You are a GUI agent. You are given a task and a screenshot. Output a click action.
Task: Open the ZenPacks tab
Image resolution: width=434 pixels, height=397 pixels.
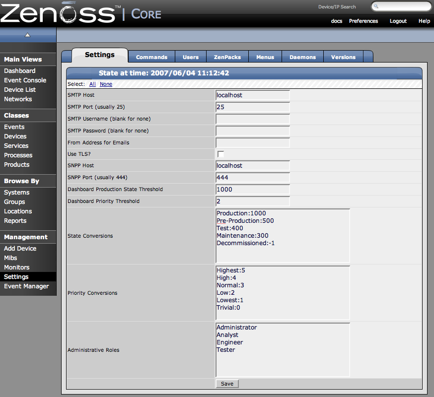[227, 57]
